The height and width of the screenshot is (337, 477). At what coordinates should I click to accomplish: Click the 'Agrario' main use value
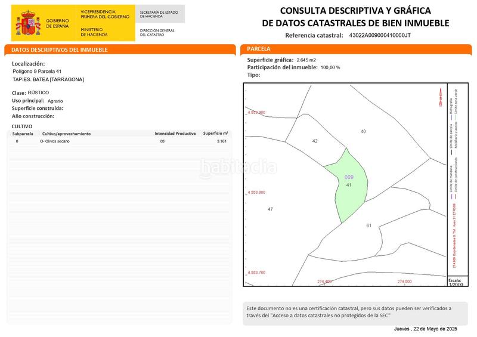(x=55, y=101)
